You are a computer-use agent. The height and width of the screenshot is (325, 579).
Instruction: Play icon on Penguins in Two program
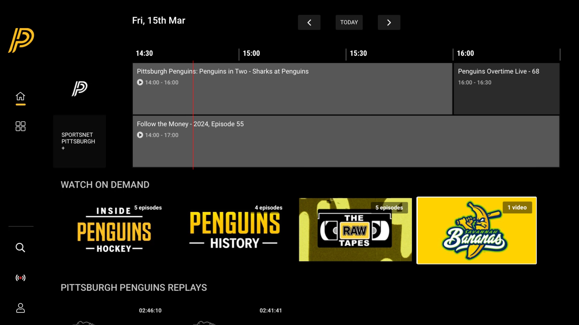[140, 82]
